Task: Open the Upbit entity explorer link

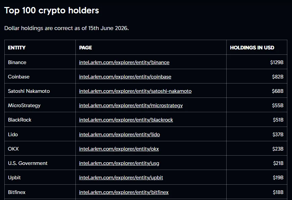Action: click(x=121, y=178)
